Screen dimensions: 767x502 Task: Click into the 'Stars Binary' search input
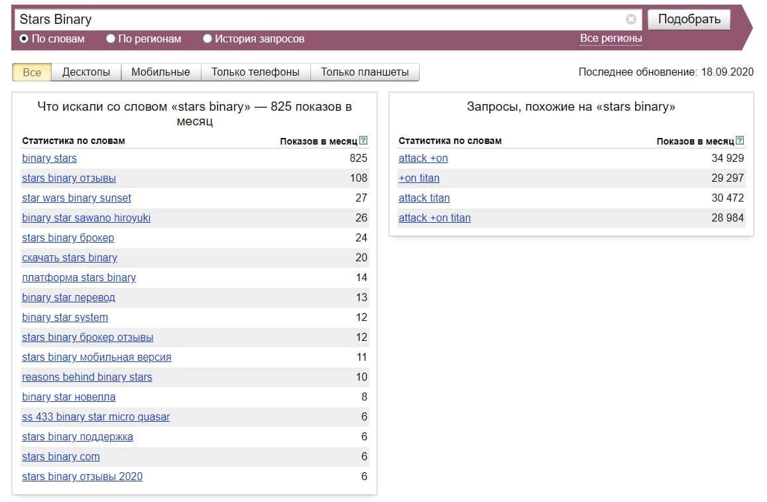[x=318, y=19]
